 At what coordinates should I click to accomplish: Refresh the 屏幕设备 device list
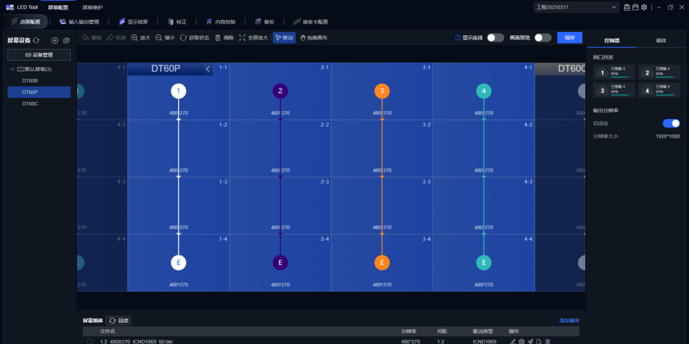(x=37, y=40)
